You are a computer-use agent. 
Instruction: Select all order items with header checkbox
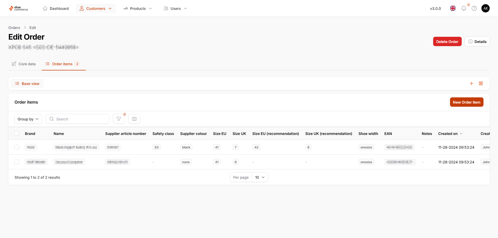17,133
